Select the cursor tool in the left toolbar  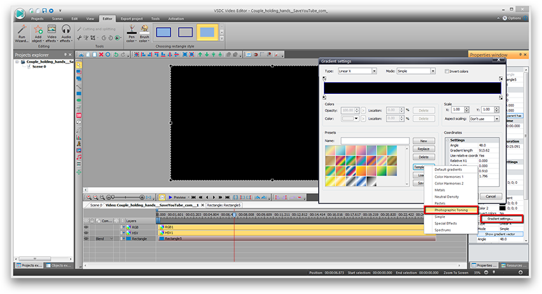79,65
